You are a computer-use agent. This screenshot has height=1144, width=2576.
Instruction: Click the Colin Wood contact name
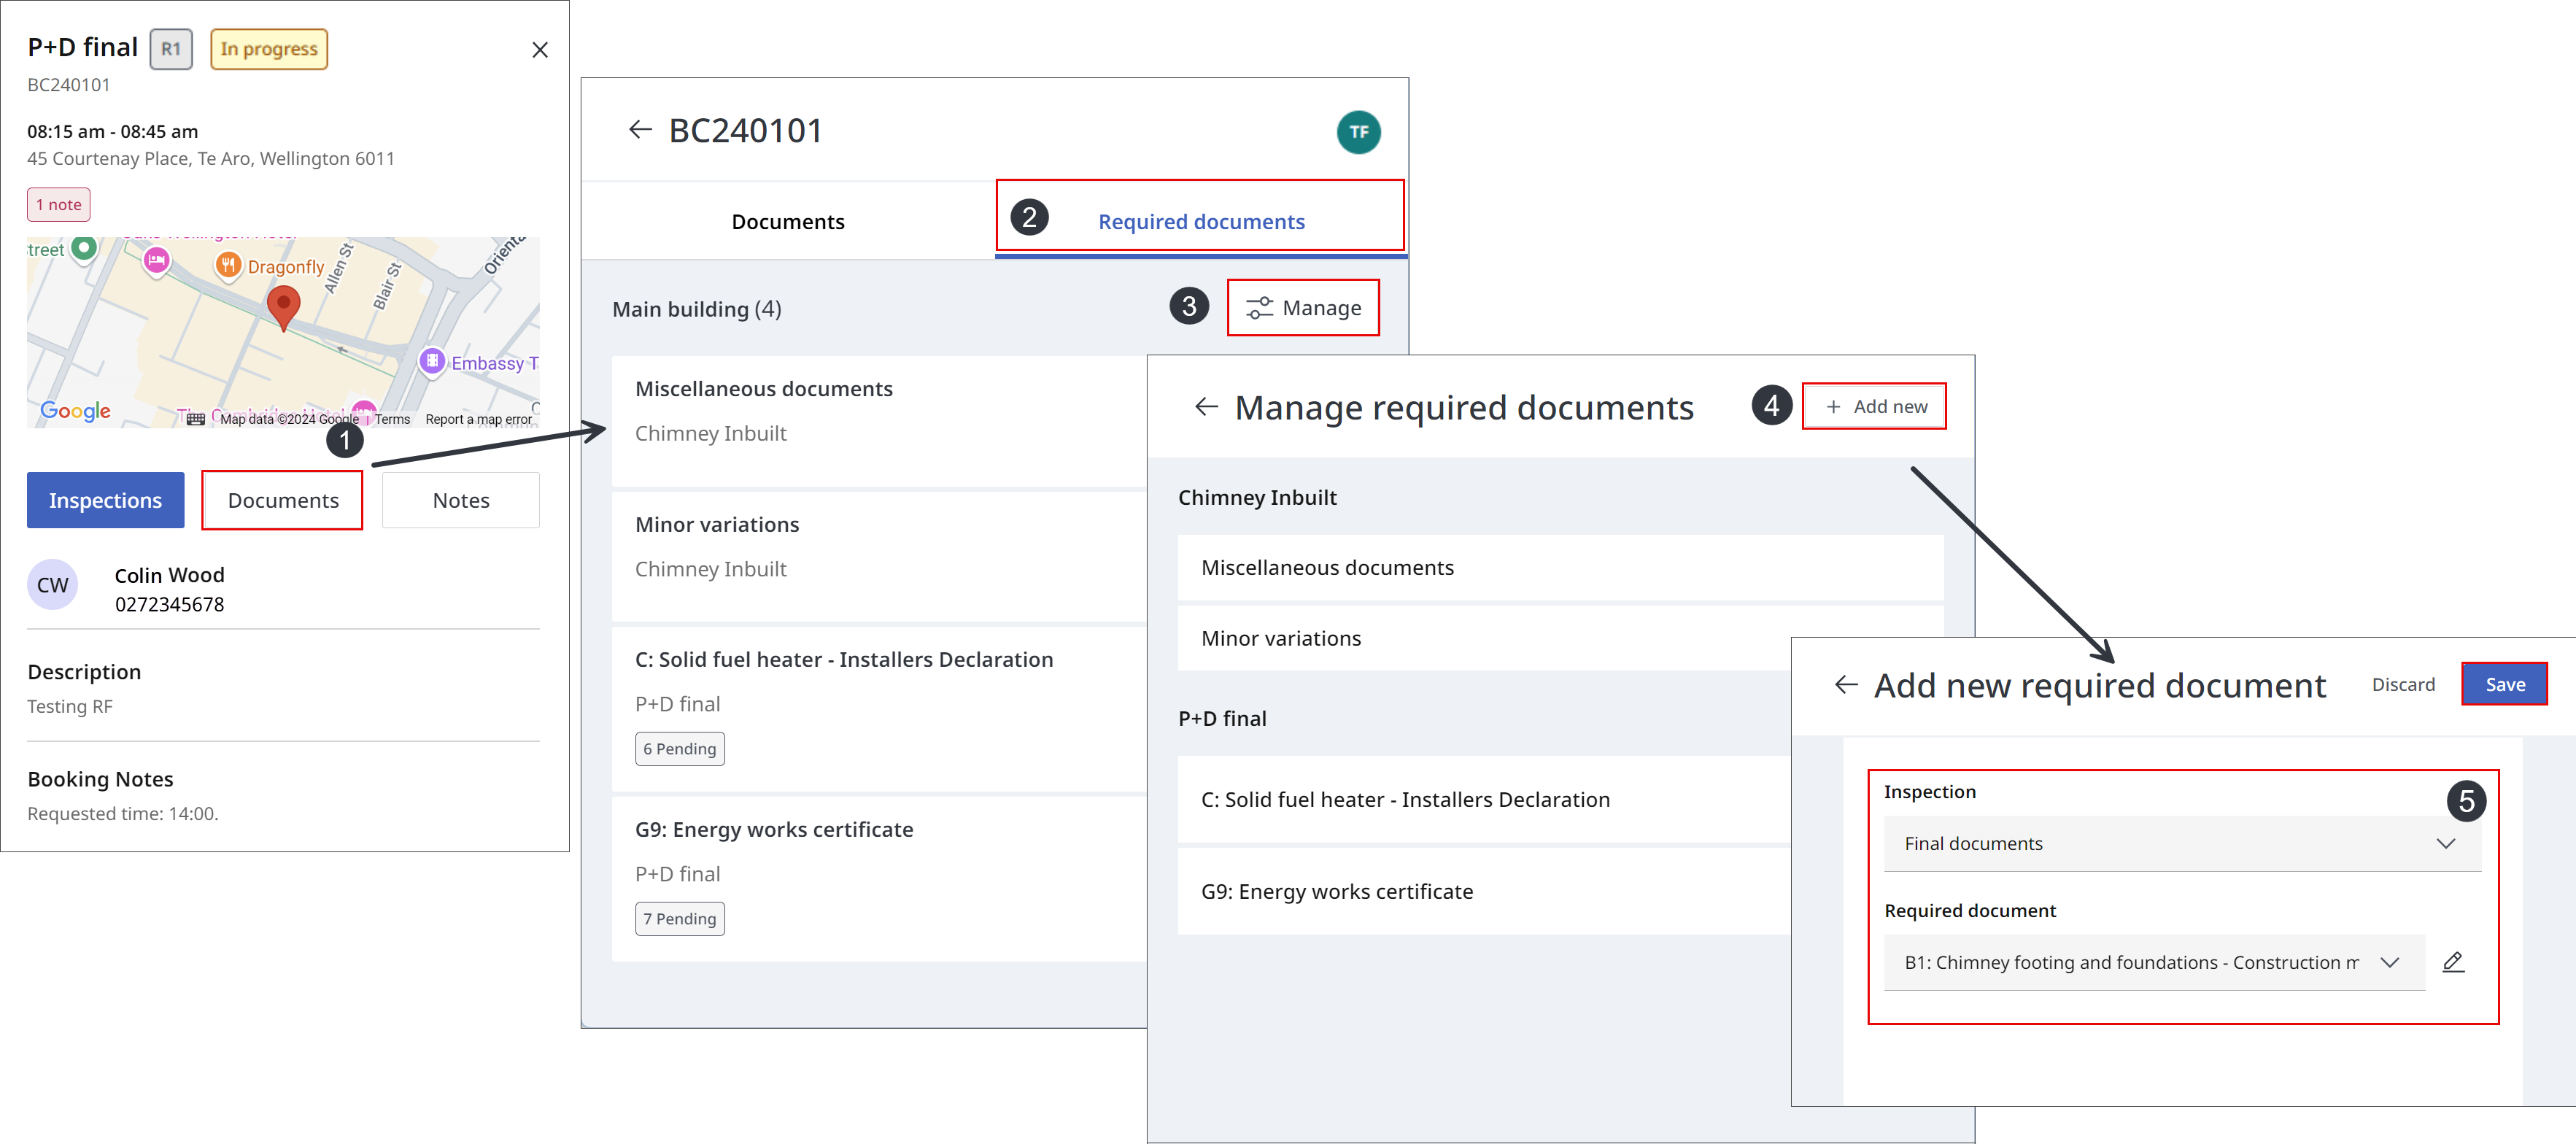point(169,576)
